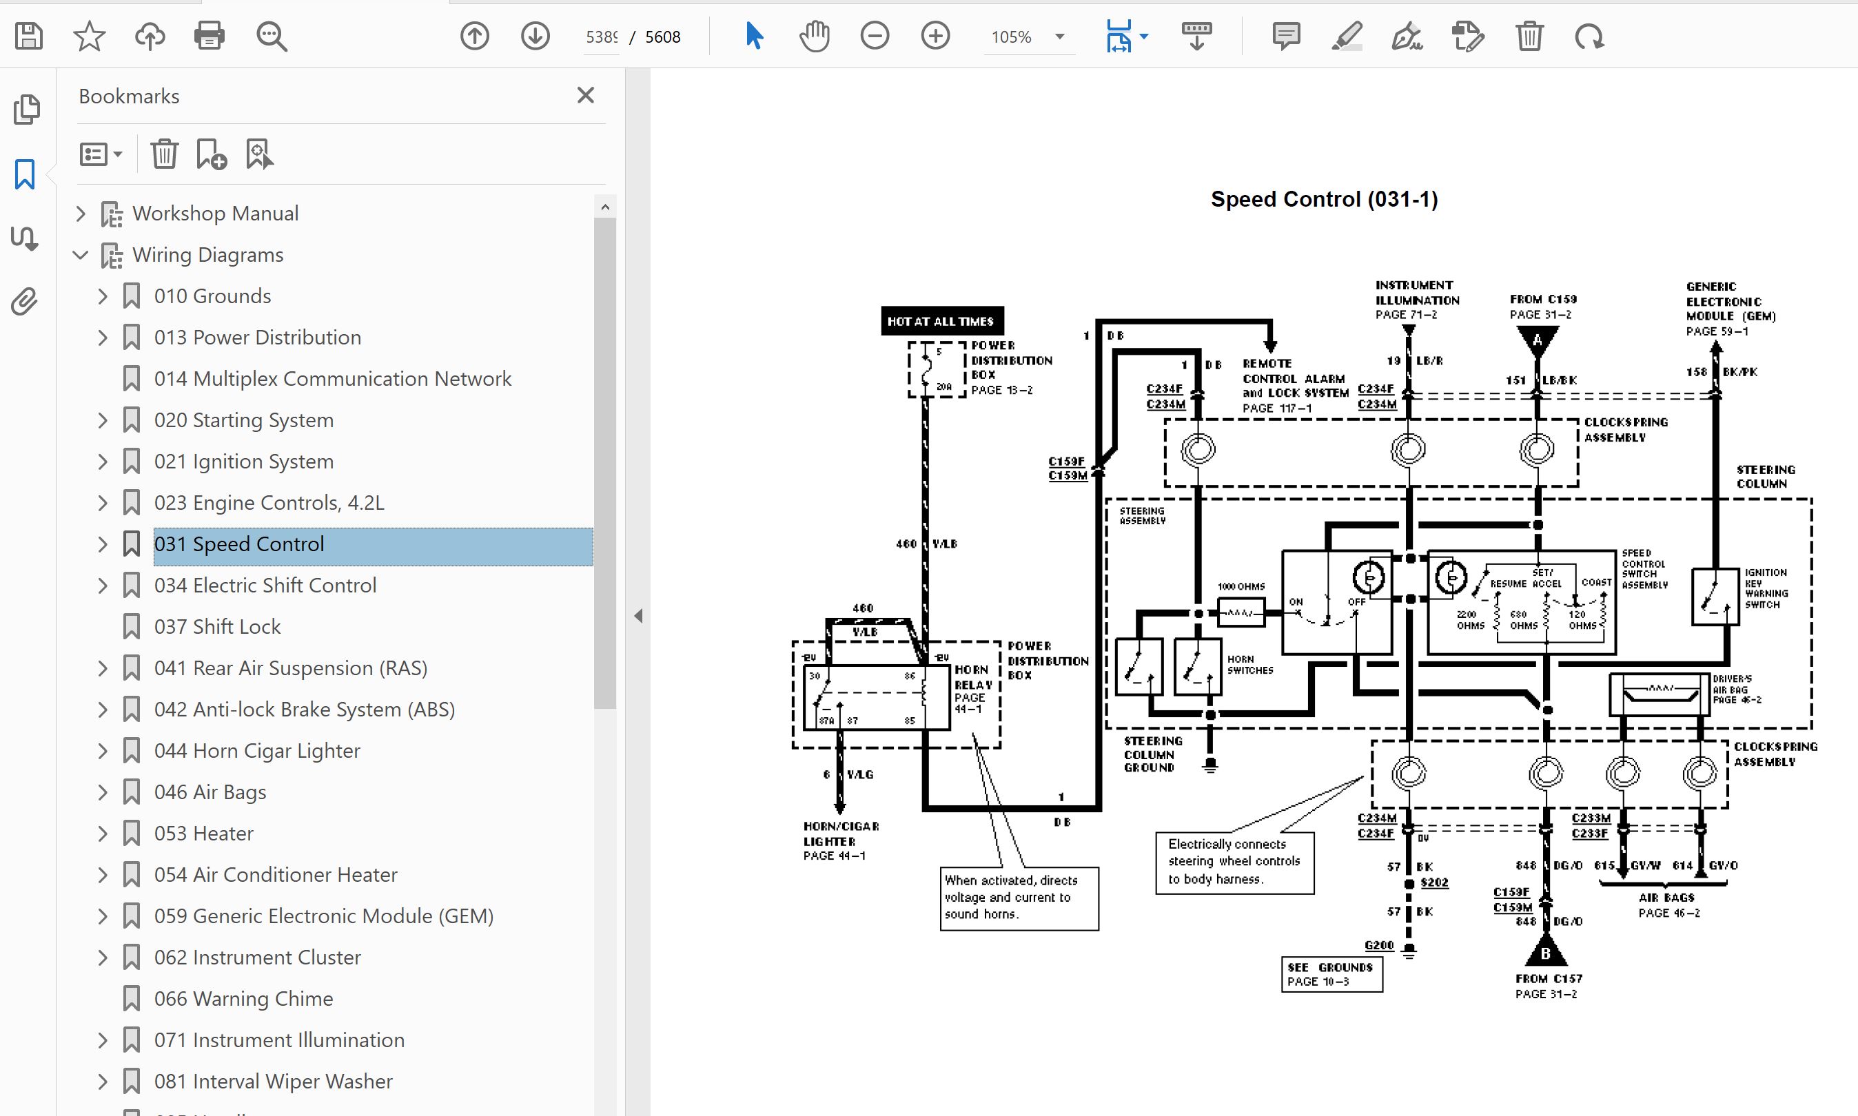Toggle the Attachments panel paperclip
This screenshot has height=1116, width=1858.
point(25,302)
